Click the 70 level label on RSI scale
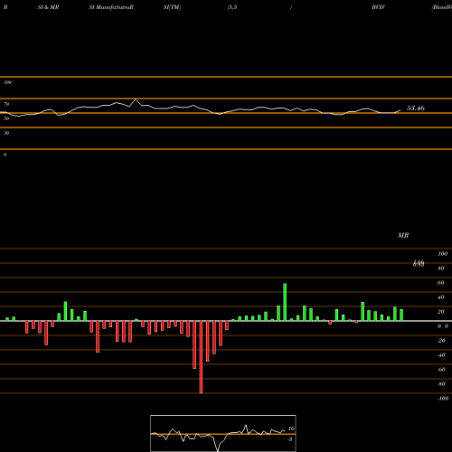 point(6,104)
